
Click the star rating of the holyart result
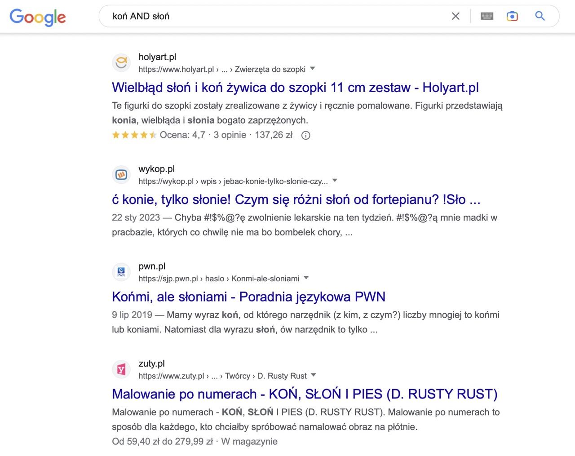pos(134,135)
